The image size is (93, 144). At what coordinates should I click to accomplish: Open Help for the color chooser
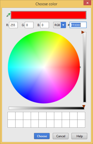coord(79,136)
